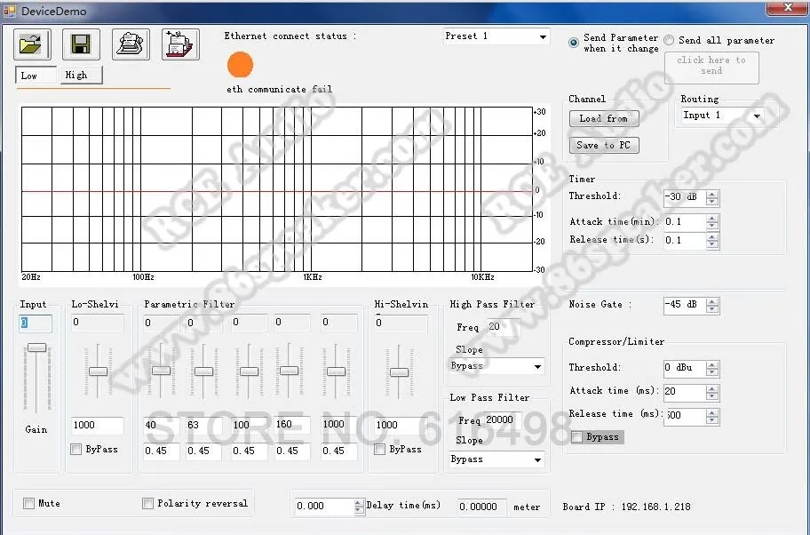The height and width of the screenshot is (535, 810).
Task: Click the 'click here to send' button
Action: point(711,68)
